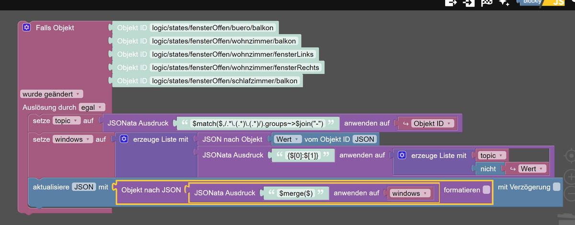
Task: Click JSON field after aktualisiere
Action: pyautogui.click(x=84, y=187)
